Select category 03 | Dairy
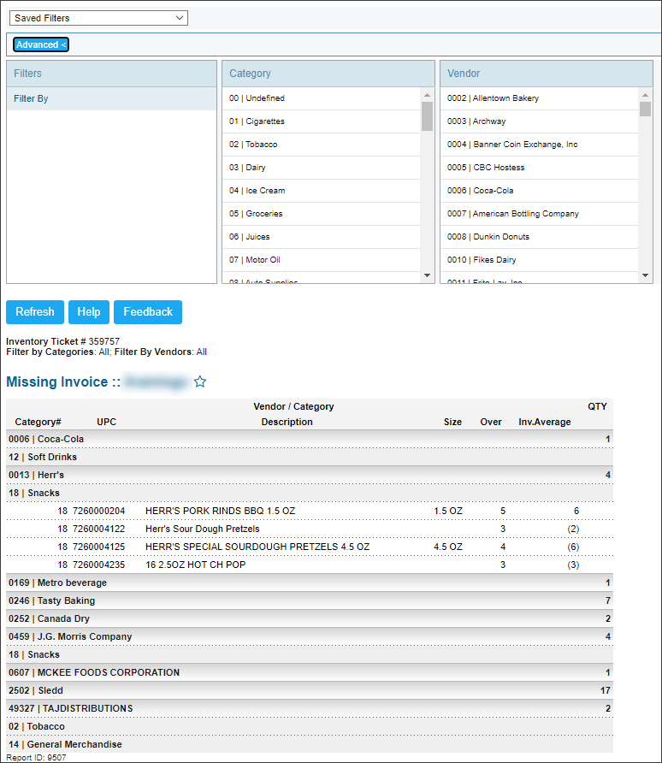 point(321,168)
